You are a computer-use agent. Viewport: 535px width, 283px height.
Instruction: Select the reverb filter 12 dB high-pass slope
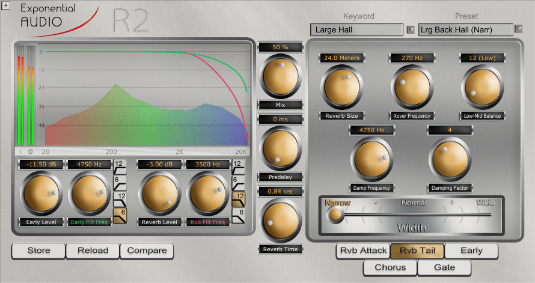tap(238, 167)
